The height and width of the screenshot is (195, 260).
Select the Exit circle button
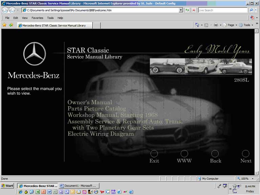154,154
